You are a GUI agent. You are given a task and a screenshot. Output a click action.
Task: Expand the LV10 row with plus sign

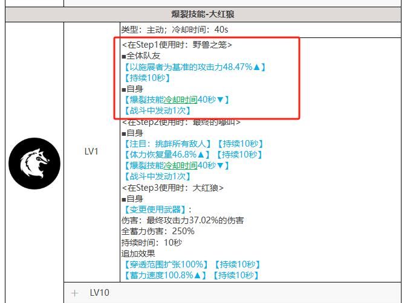(x=75, y=293)
